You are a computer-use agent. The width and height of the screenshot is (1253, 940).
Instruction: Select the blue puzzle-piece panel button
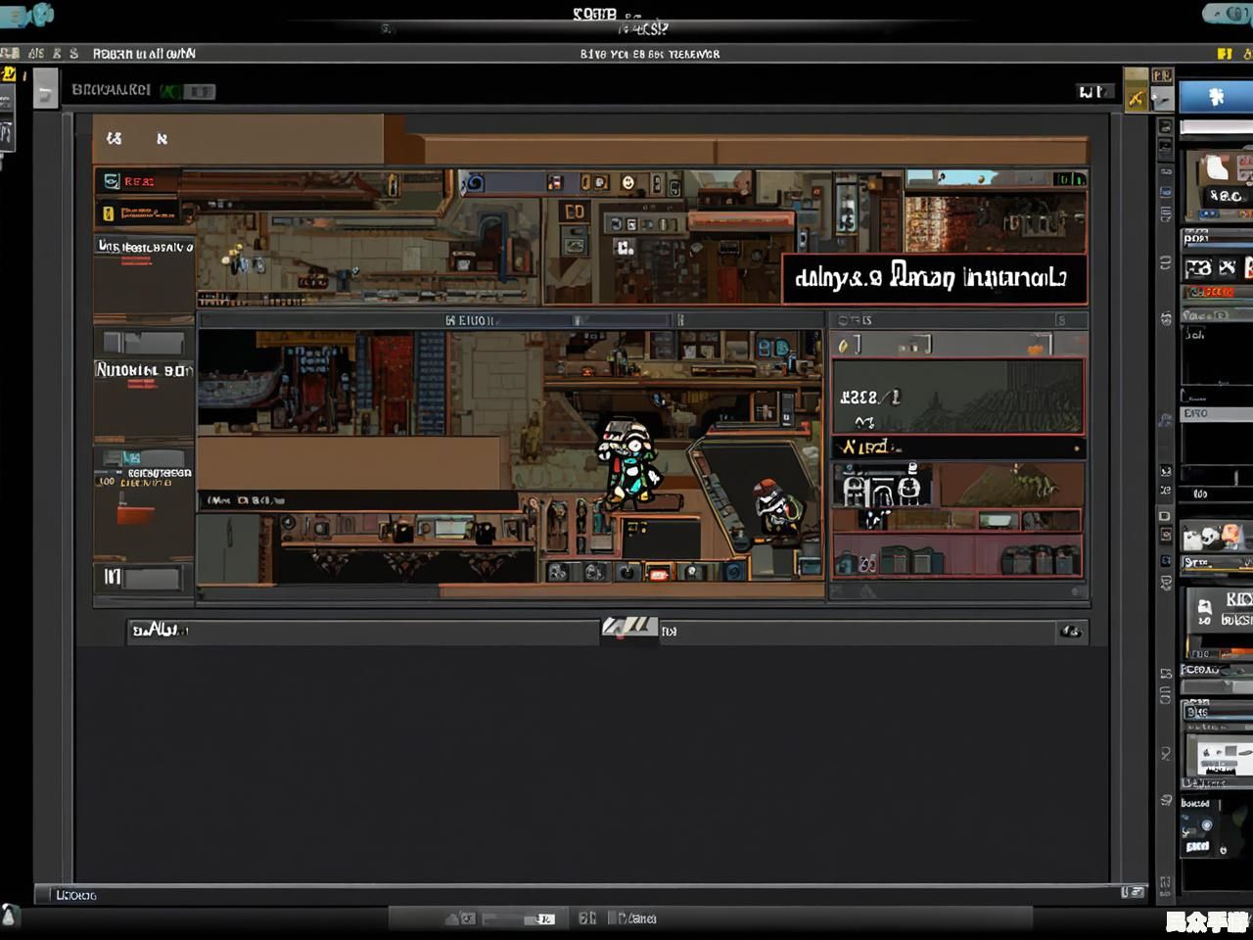1216,97
